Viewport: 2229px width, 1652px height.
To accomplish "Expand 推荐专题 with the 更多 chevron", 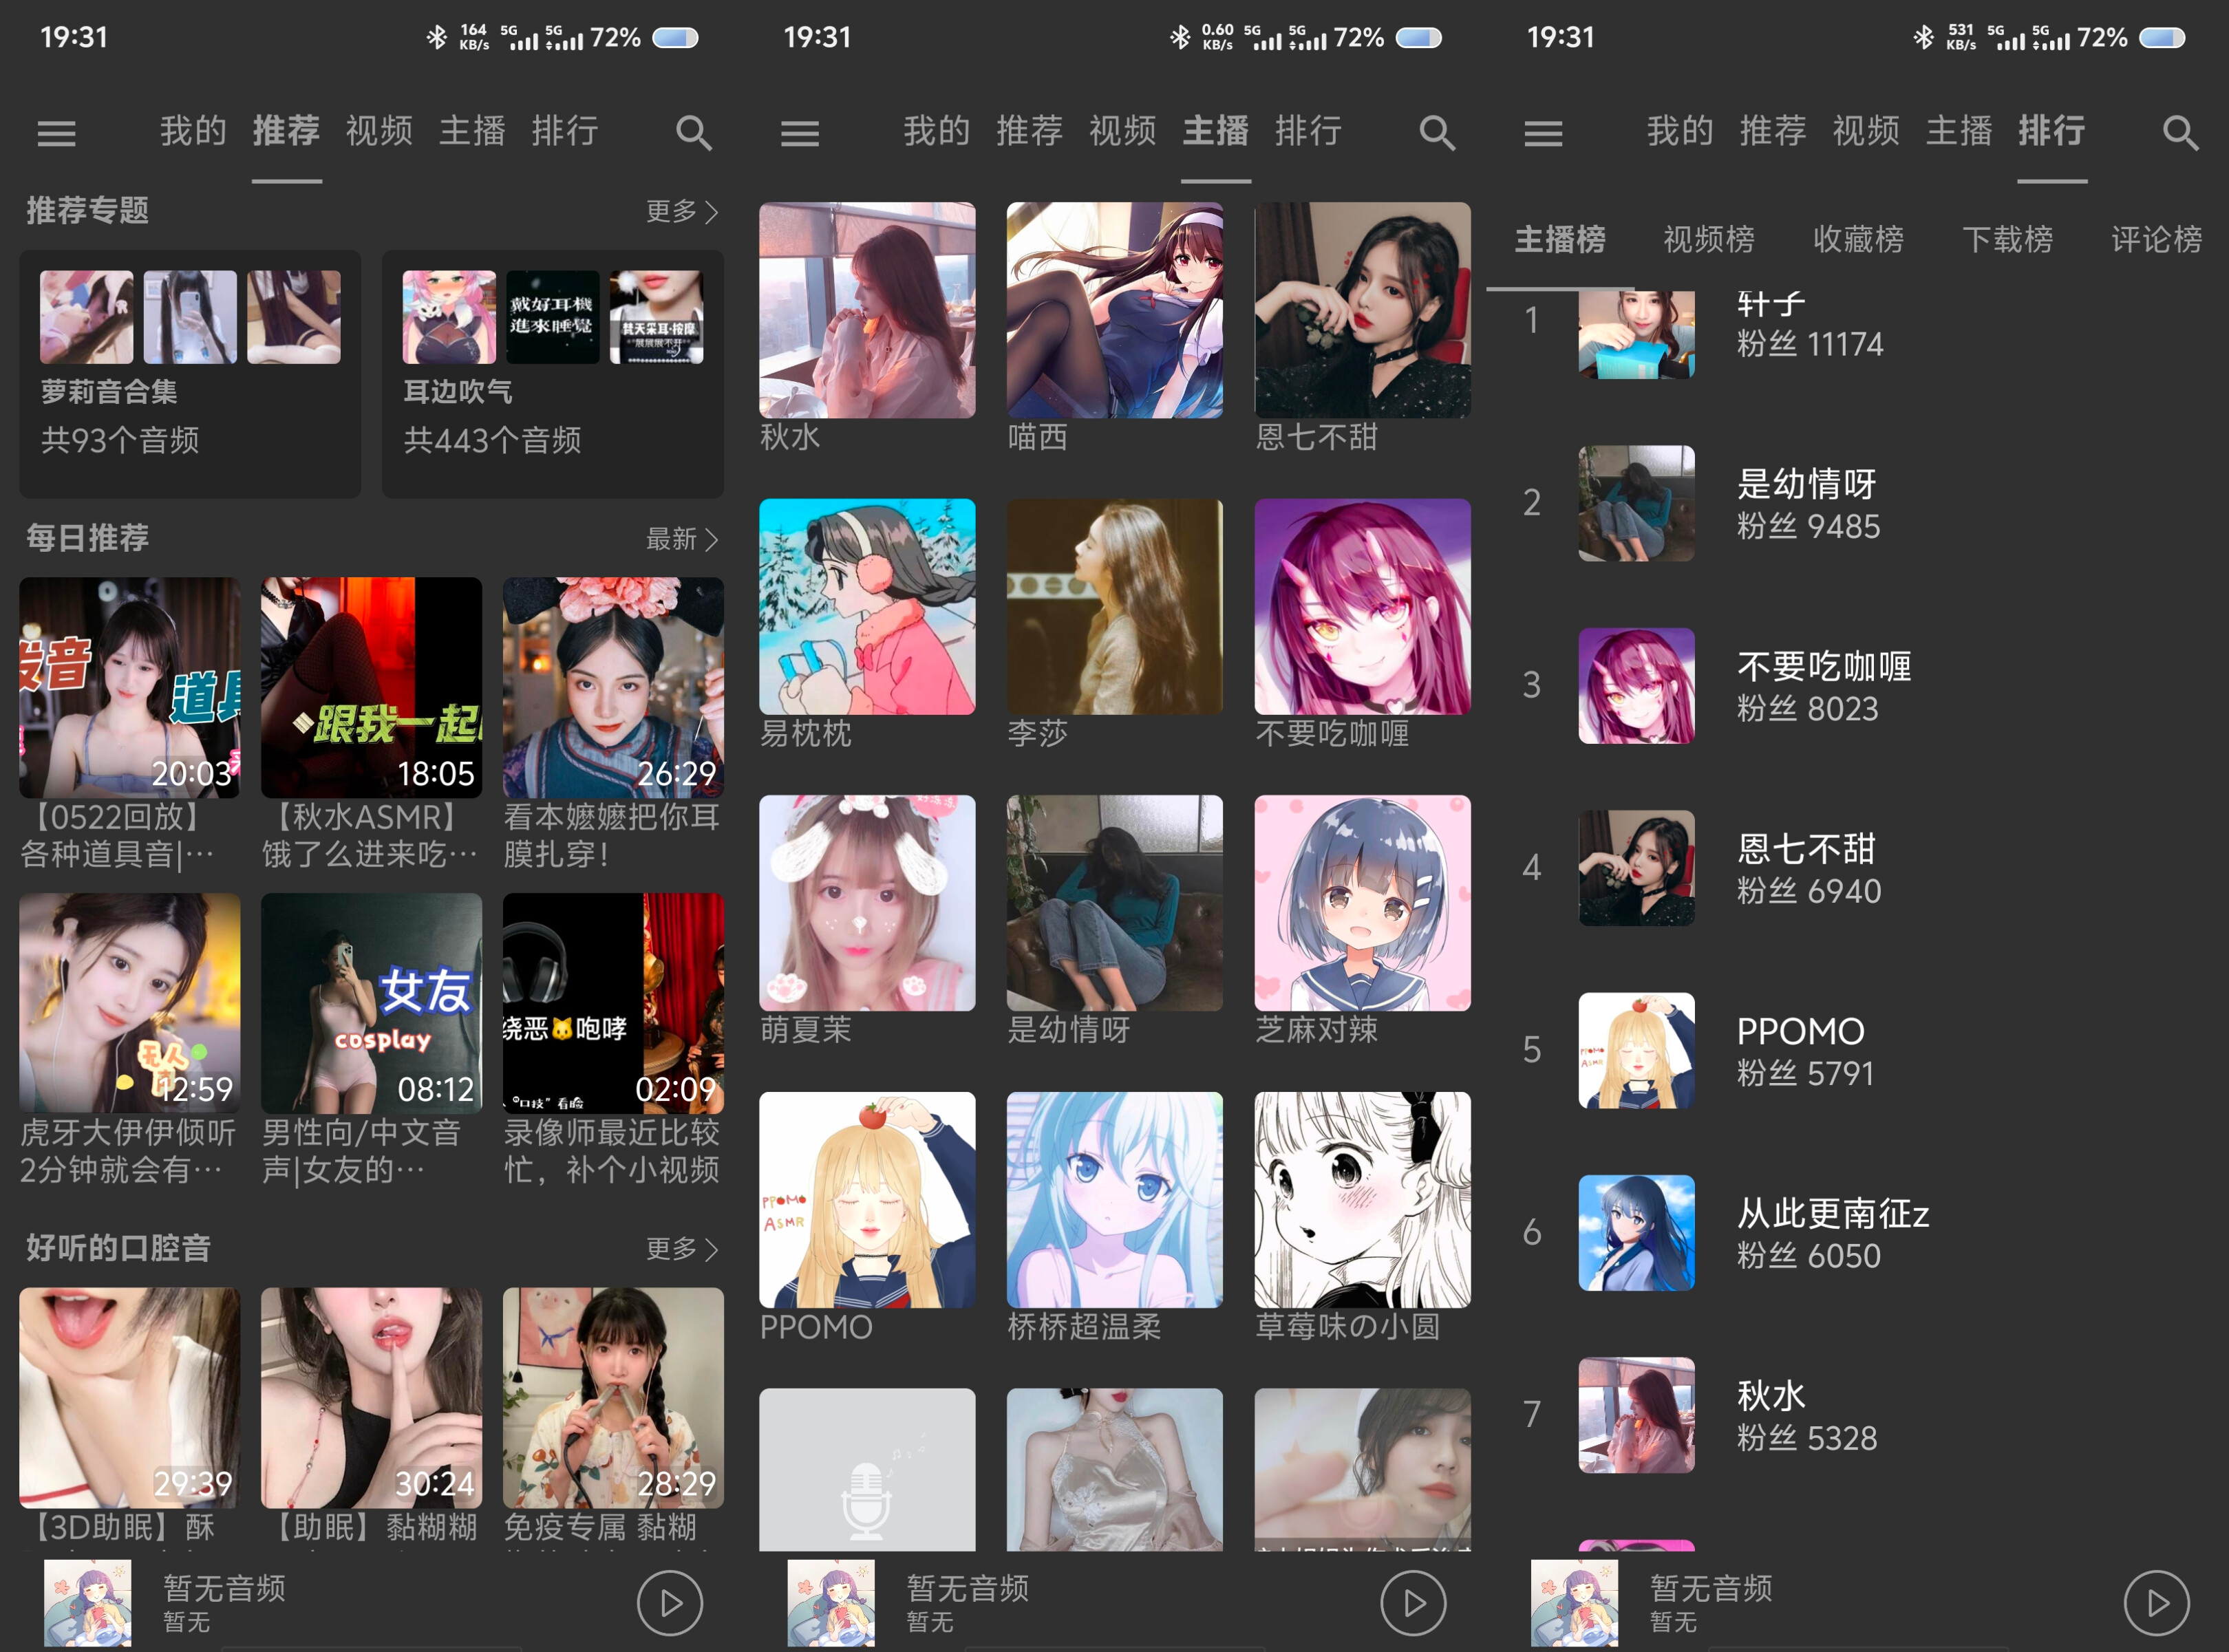I will 683,211.
